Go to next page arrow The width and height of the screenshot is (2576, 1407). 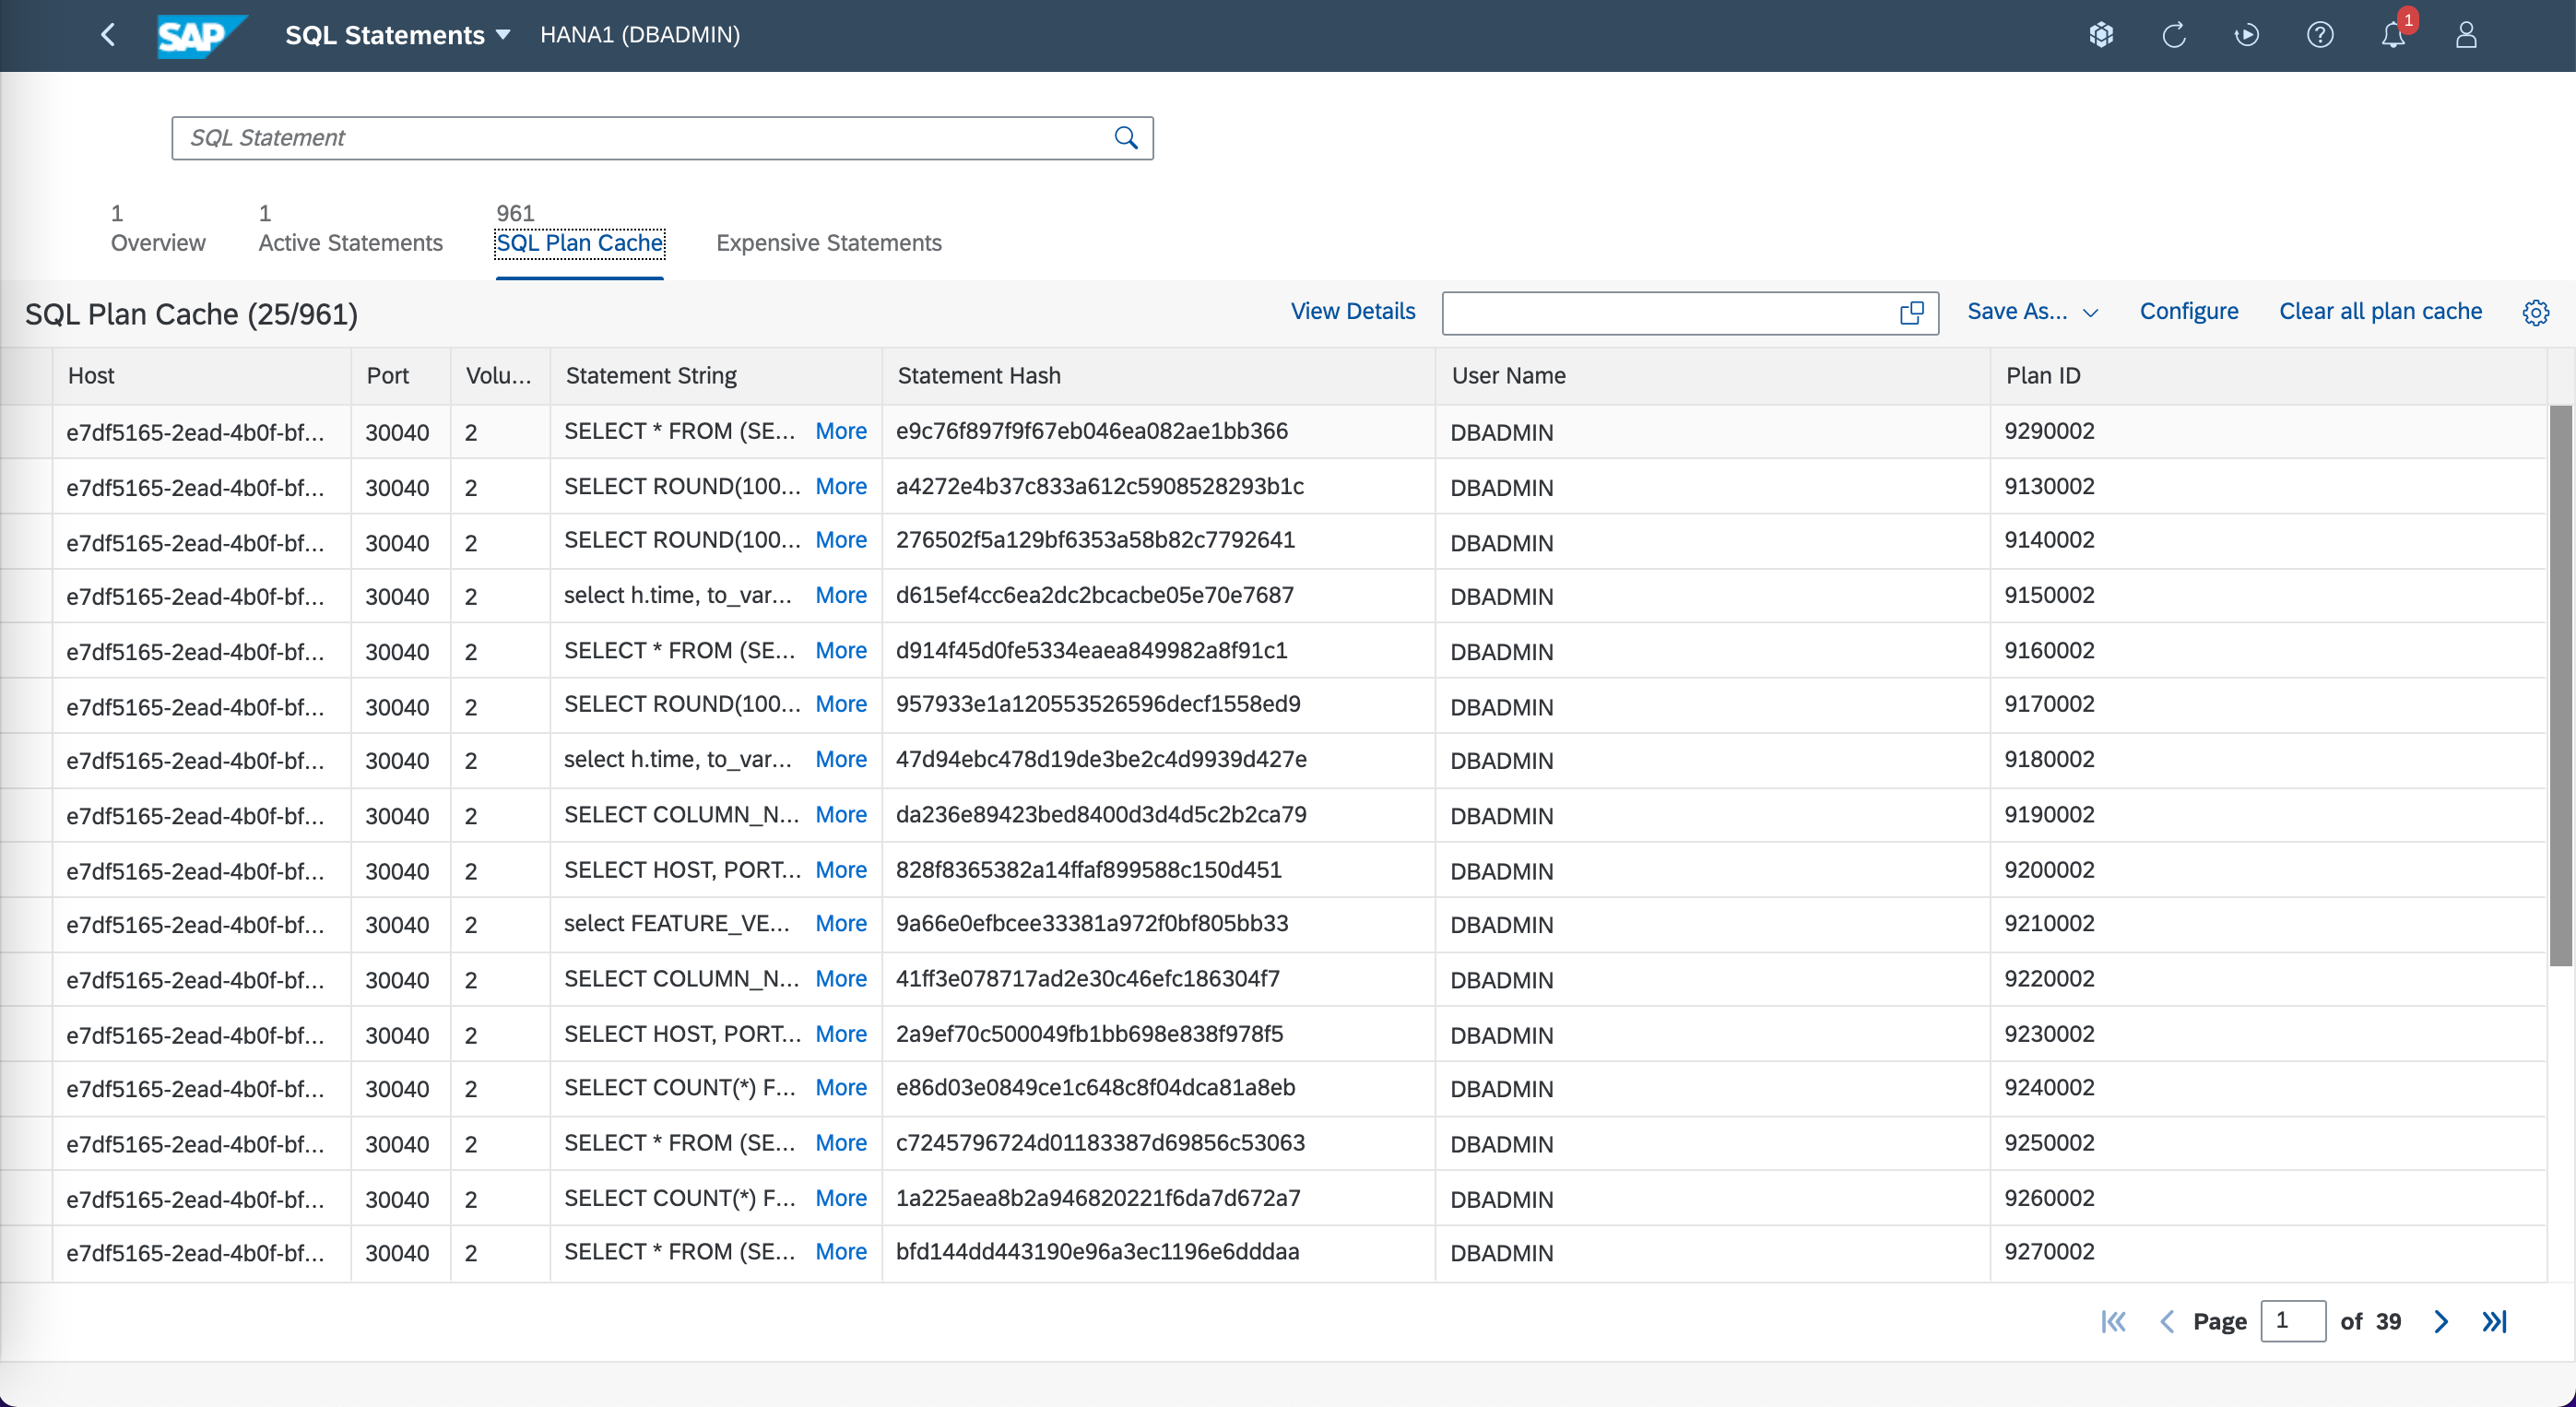point(2441,1321)
